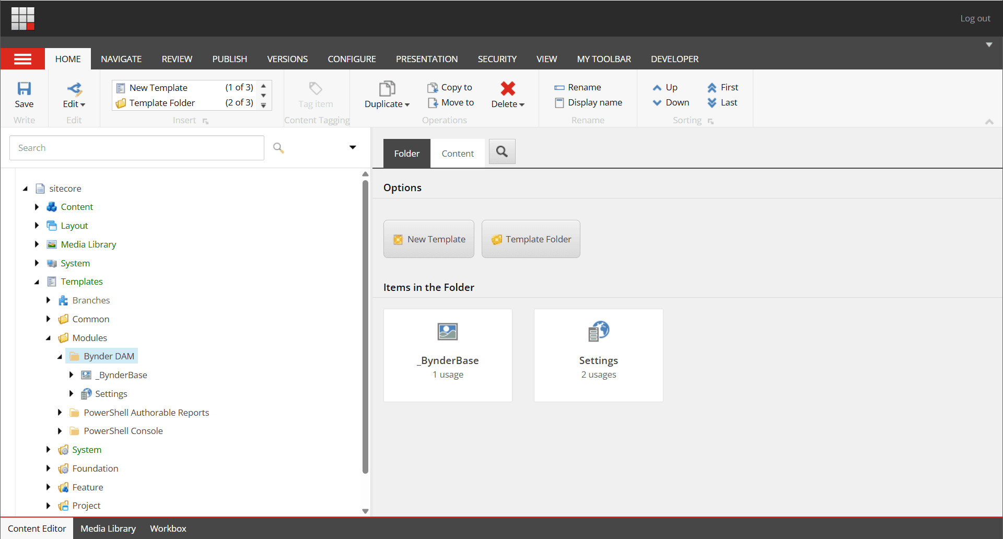Viewport: 1003px width, 539px height.
Task: Click the Move to icon
Action: point(433,102)
